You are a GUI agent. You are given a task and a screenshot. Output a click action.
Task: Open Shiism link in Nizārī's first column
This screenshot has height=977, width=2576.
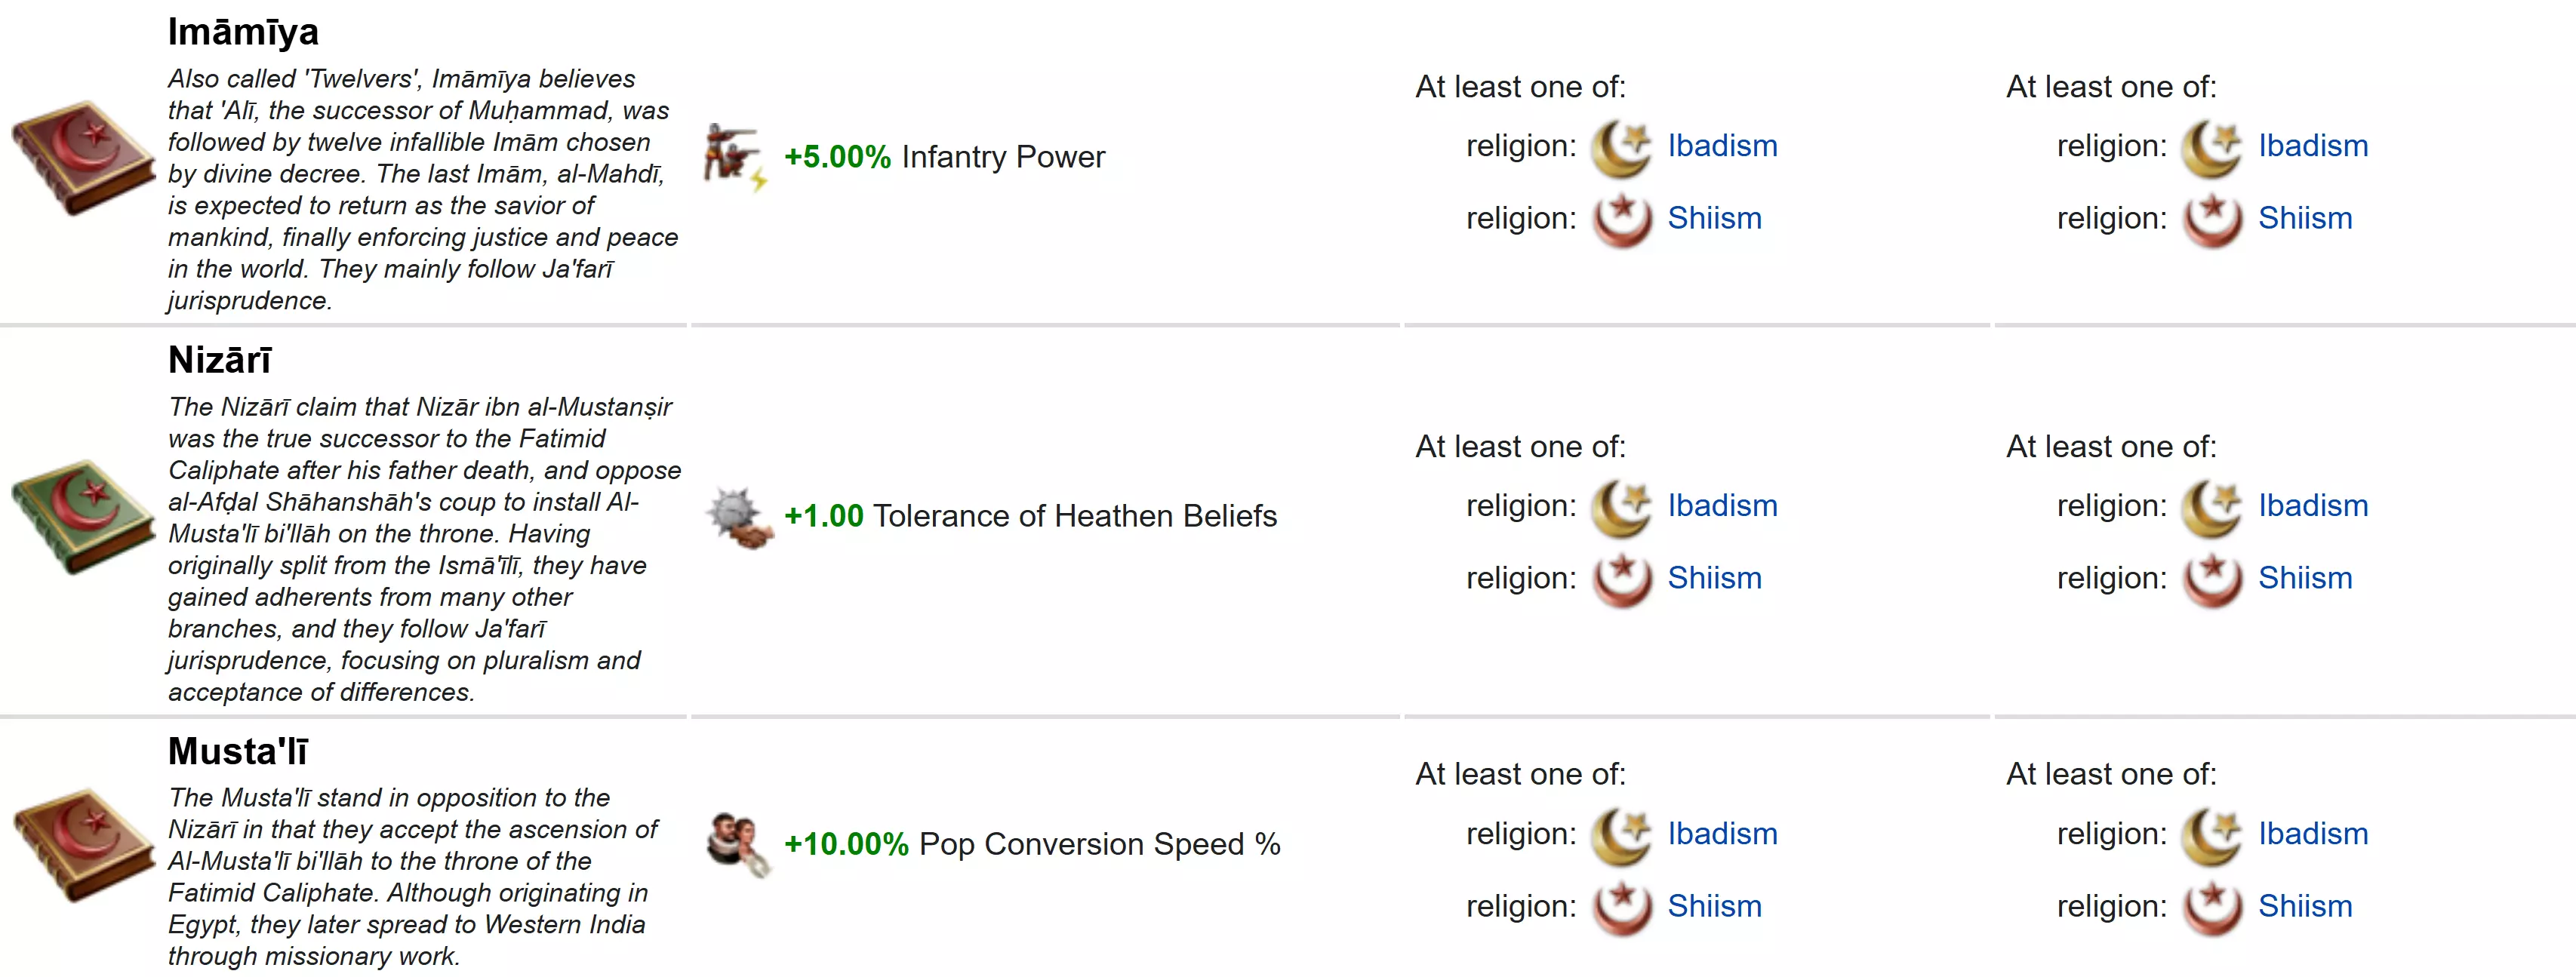tap(1714, 578)
